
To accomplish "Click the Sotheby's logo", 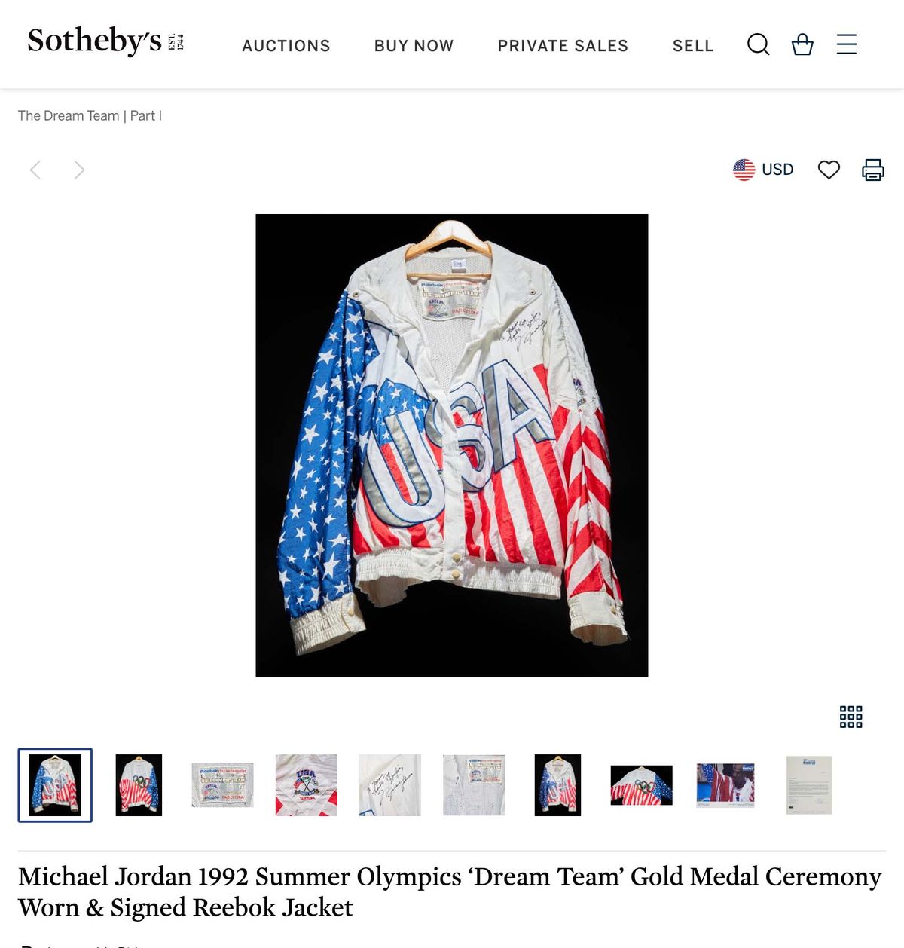I will [x=105, y=41].
